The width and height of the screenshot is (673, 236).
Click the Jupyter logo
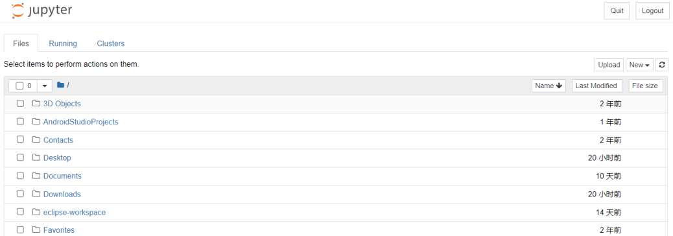pyautogui.click(x=41, y=11)
